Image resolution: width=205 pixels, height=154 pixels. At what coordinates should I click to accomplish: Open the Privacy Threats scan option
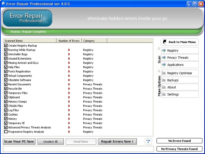pyautogui.click(x=180, y=58)
